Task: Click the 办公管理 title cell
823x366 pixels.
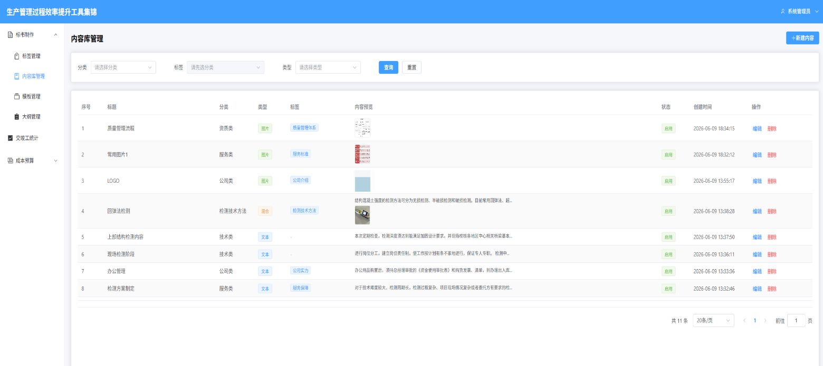Action: 116,271
